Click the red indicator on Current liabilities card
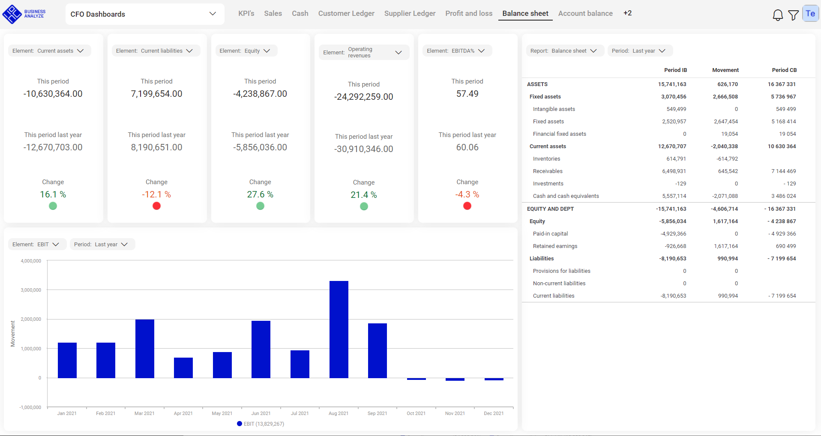 point(156,206)
